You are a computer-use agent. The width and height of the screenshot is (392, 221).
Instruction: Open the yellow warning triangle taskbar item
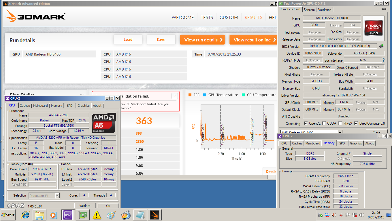tap(97, 215)
